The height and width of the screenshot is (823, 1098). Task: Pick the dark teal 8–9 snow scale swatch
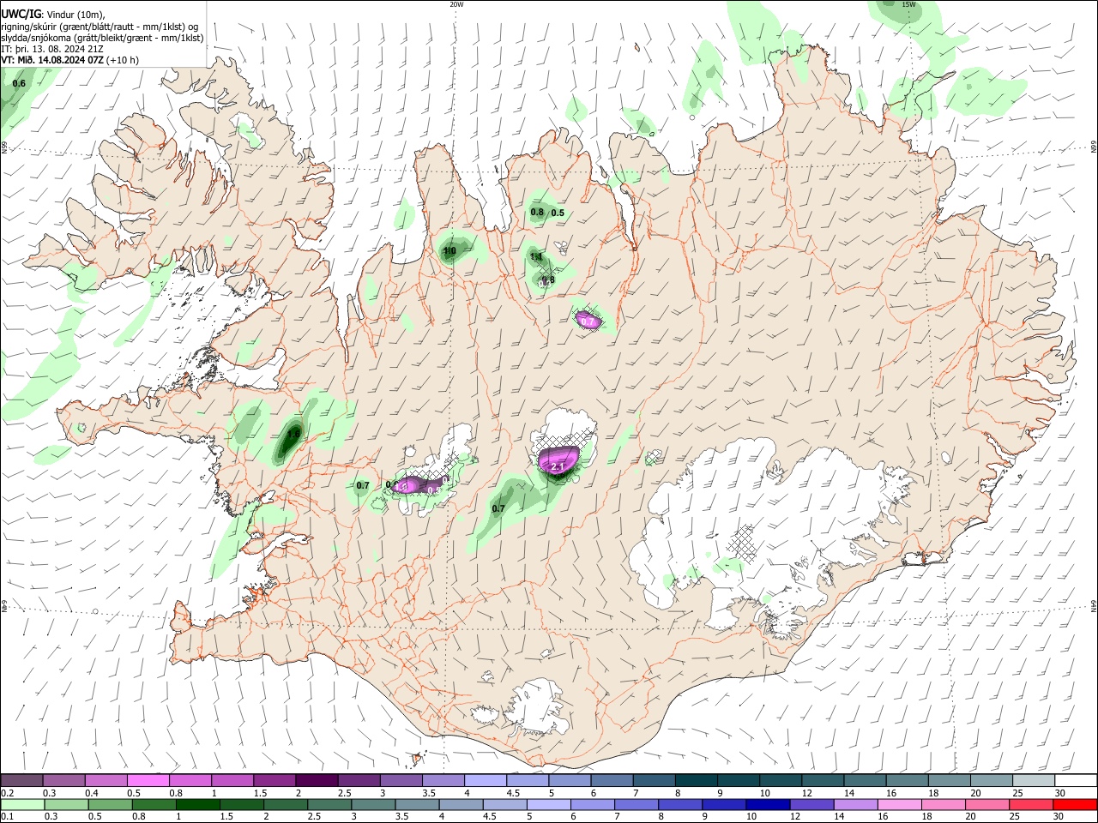tap(697, 781)
